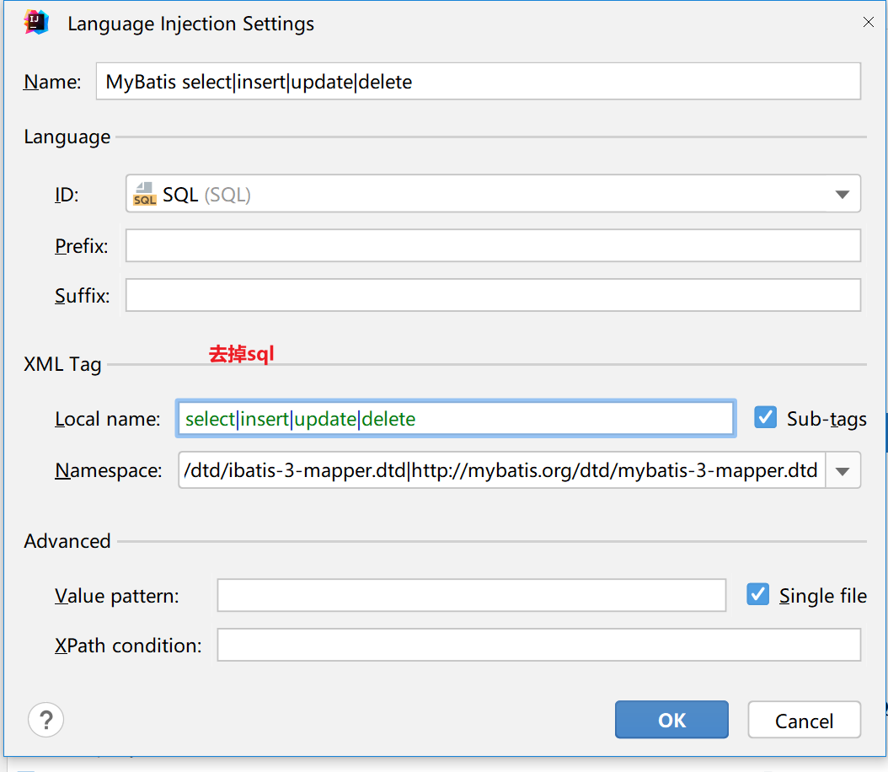Click the IntelliJ IDEA logo icon
Image resolution: width=888 pixels, height=772 pixels.
point(36,23)
